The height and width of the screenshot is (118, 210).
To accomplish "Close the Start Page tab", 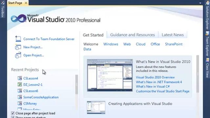I will coord(26,3).
